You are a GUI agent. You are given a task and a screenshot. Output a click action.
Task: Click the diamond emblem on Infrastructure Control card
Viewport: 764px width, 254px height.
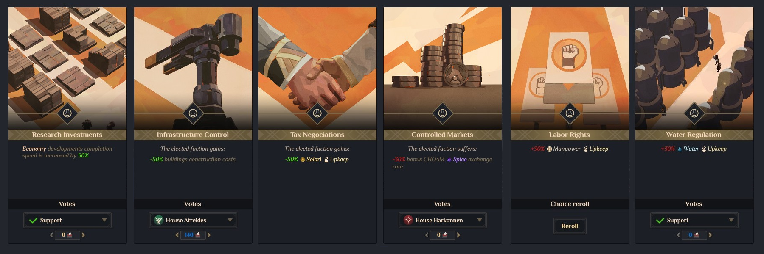(x=193, y=113)
